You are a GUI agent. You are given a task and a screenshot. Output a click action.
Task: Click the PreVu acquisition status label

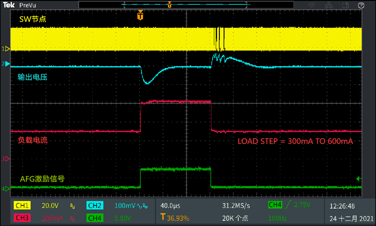coord(27,5)
